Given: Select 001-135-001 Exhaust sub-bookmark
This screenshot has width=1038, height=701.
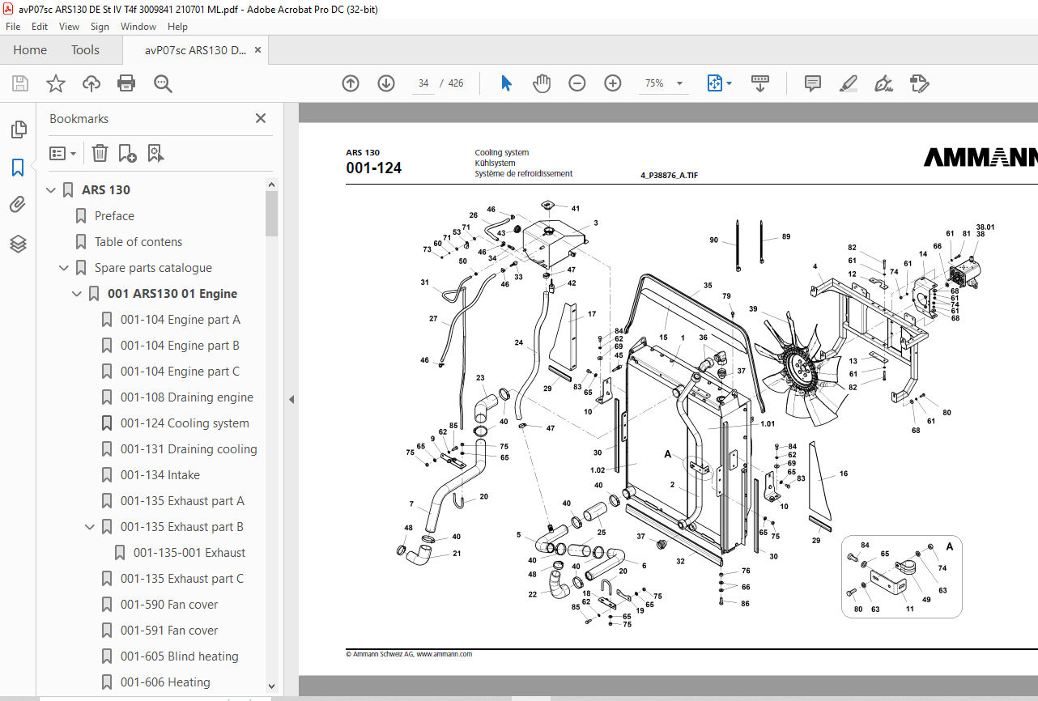Looking at the screenshot, I should [189, 553].
